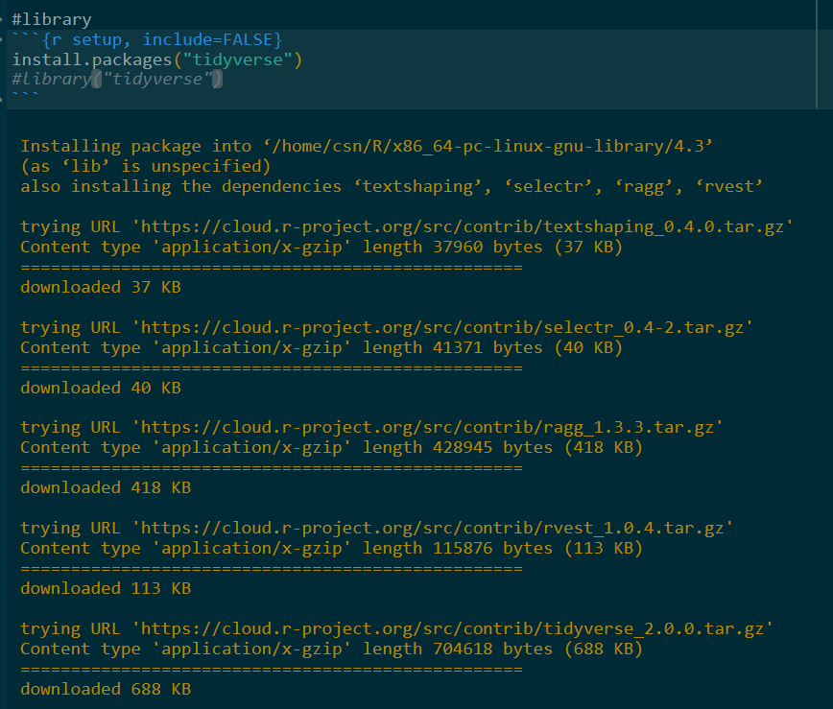Click the rvest_1.0.4.tar.gz URL line
Viewport: 833px width, 709px height.
point(376,529)
